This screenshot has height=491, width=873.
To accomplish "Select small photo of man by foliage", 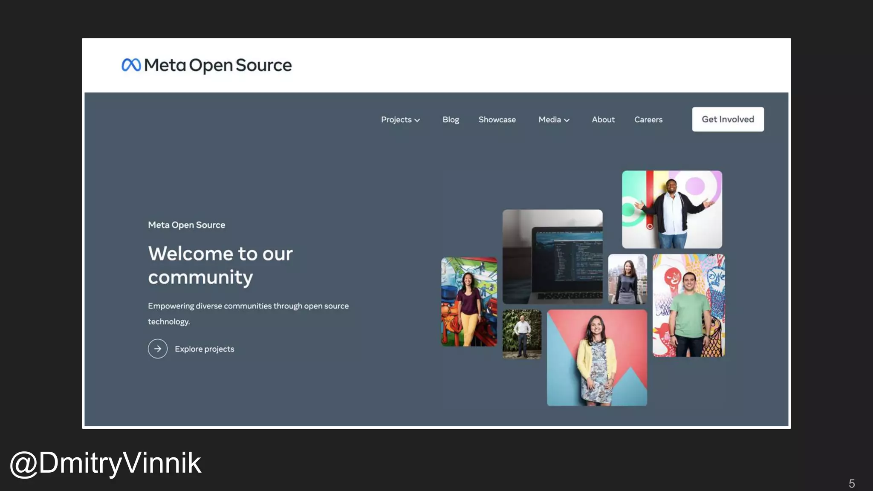I will pyautogui.click(x=522, y=334).
